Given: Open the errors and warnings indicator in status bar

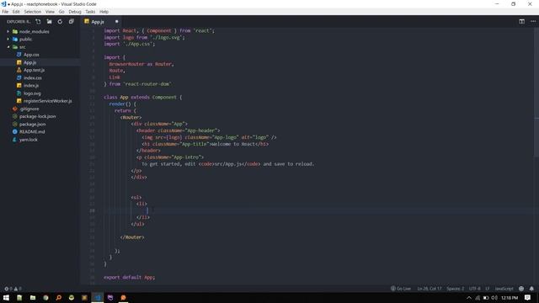Looking at the screenshot, I should [13, 289].
